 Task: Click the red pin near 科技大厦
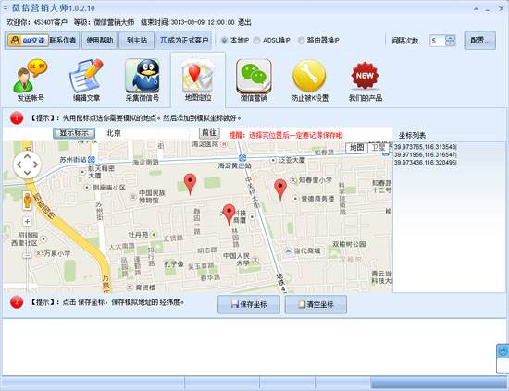pos(229,214)
